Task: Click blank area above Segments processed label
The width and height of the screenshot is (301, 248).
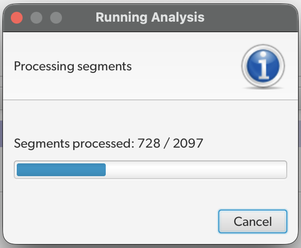Action: click(x=98, y=121)
